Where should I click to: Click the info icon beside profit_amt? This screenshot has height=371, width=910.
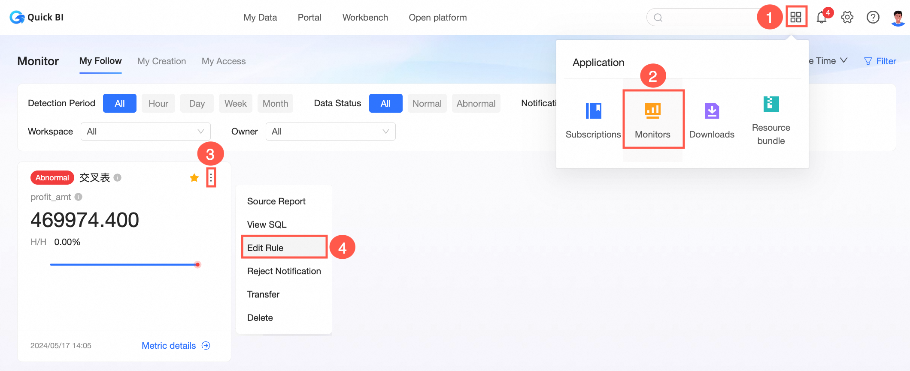[78, 197]
